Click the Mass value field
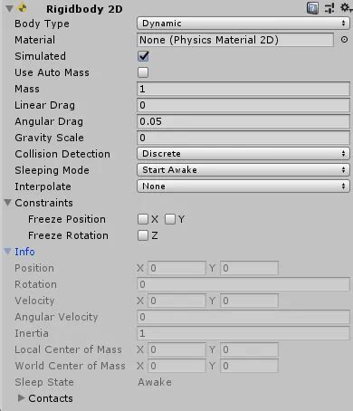 (x=243, y=89)
